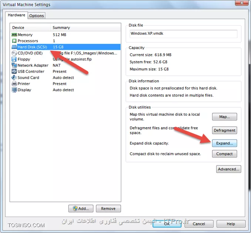Click the 'Compact disk to reclaim unused space.' text
Image resolution: width=251 pixels, height=233 pixels.
coord(165,154)
